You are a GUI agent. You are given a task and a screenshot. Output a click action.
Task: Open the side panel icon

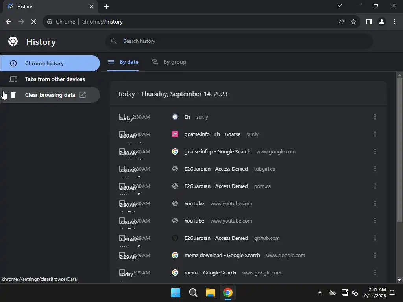(369, 22)
